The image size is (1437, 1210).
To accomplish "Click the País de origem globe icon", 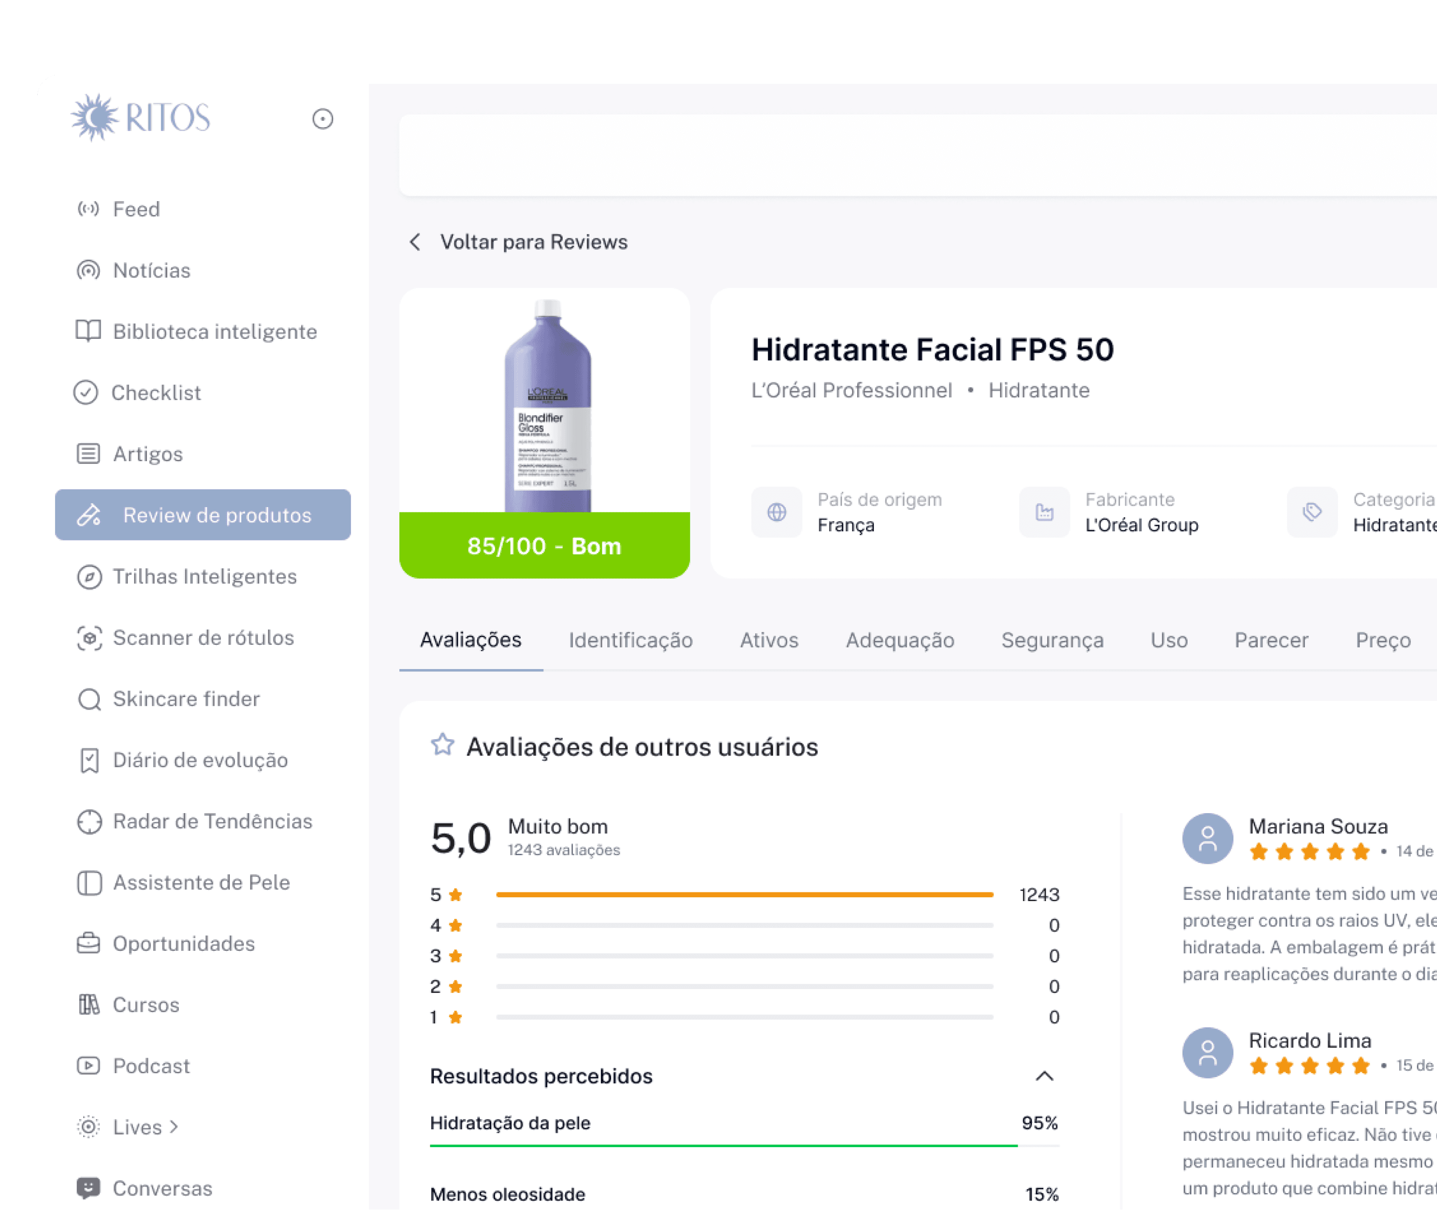I will pos(777,512).
